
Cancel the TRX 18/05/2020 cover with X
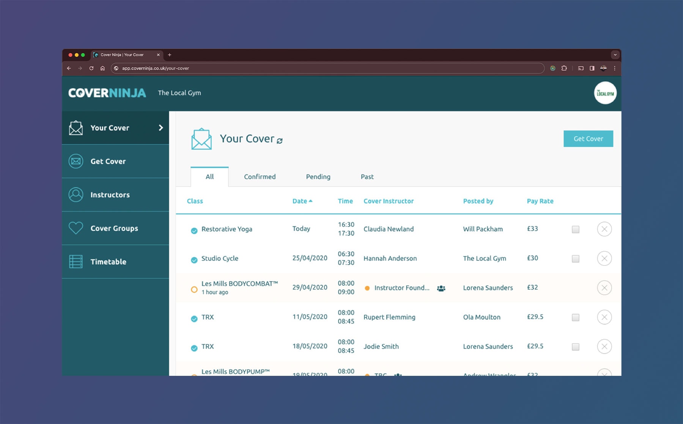coord(604,346)
